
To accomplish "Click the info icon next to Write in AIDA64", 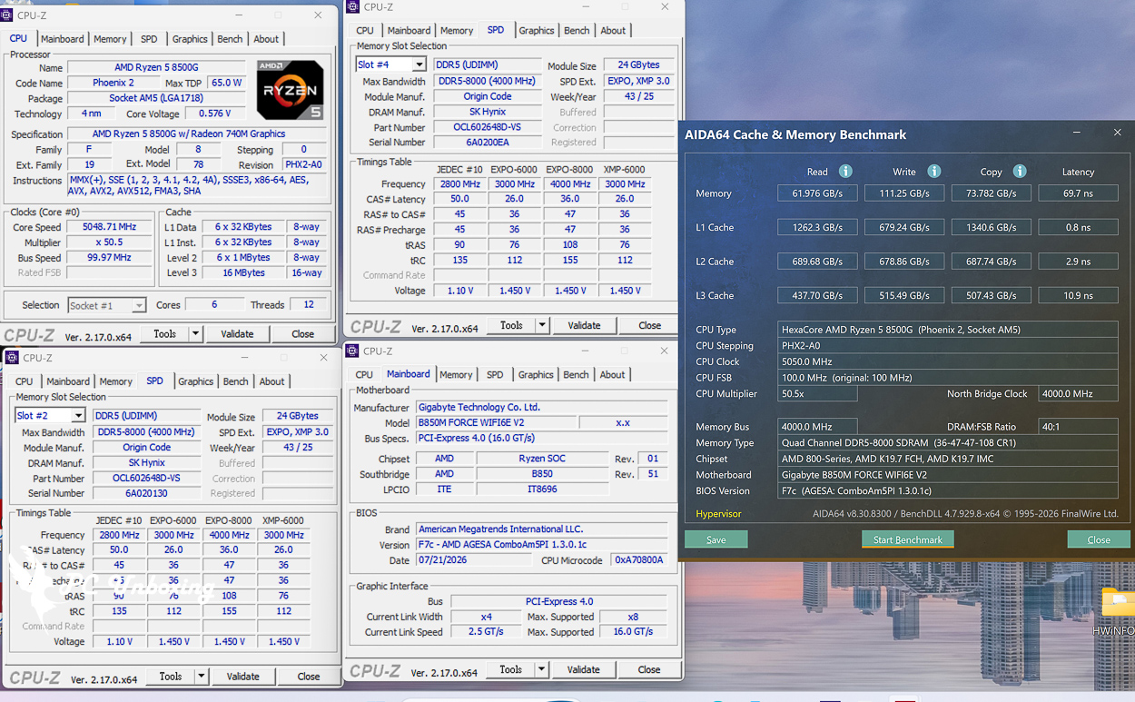I will pyautogui.click(x=933, y=172).
